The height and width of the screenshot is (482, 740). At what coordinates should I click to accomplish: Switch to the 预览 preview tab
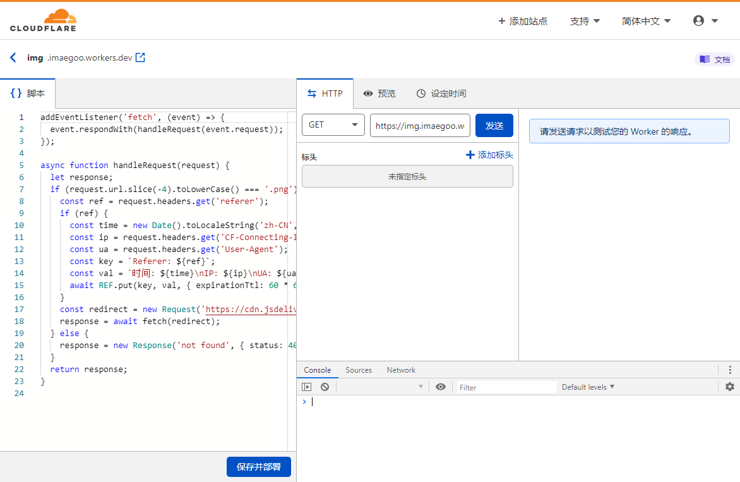tap(379, 93)
